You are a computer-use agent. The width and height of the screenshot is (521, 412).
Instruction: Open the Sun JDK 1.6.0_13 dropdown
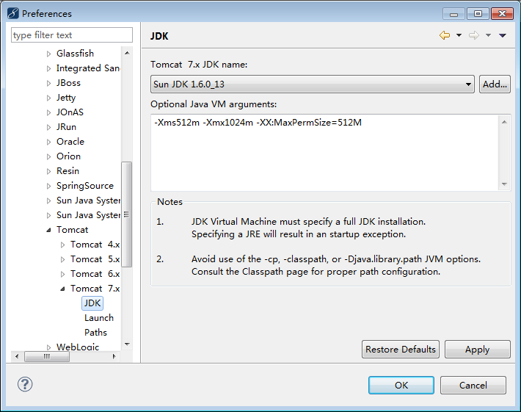[x=313, y=84]
